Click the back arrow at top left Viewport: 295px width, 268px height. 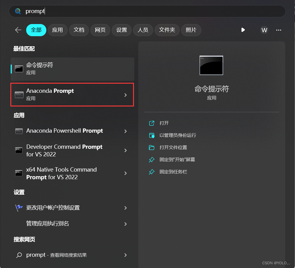tap(18, 30)
